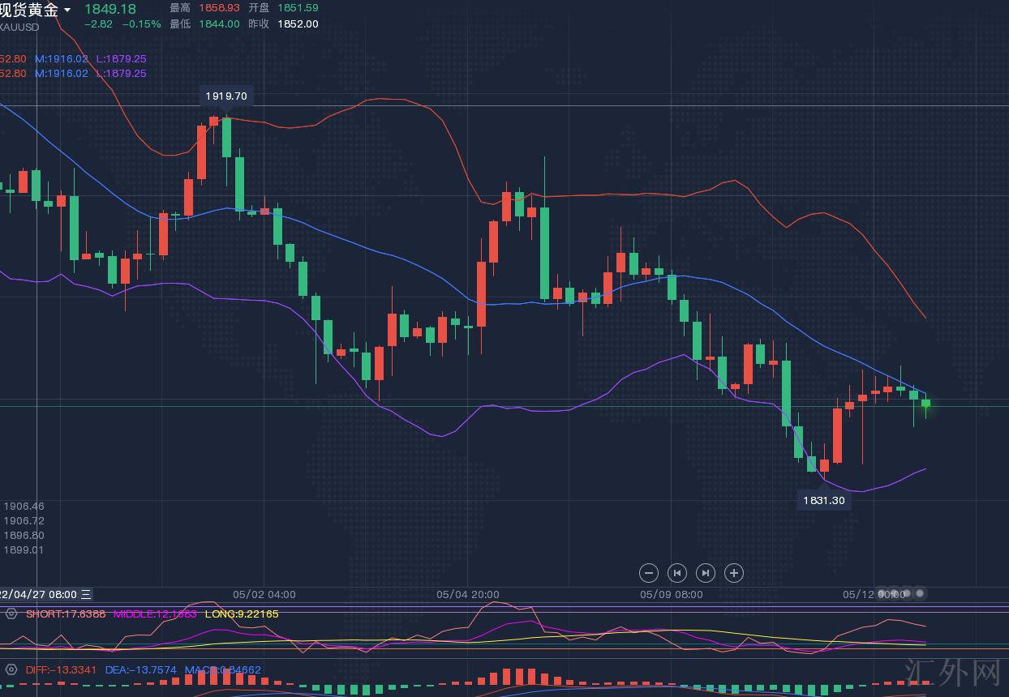Viewport: 1009px width, 697px height.
Task: Click the zoom out minus button
Action: point(649,573)
